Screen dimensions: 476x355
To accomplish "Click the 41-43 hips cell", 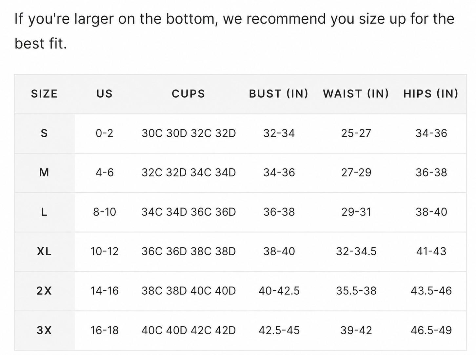I will coord(431,251).
